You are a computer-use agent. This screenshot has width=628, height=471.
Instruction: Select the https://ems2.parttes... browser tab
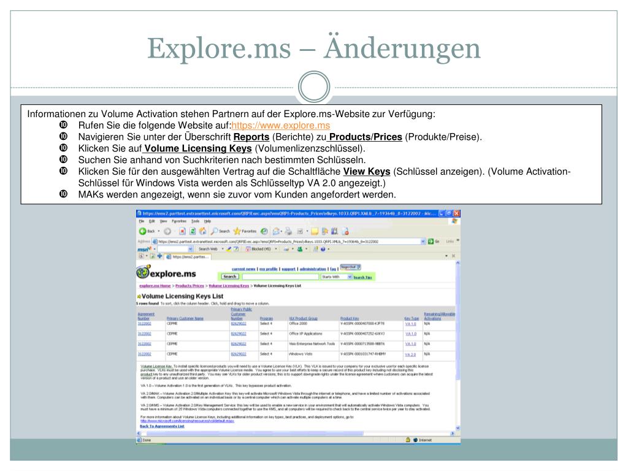[x=188, y=256]
